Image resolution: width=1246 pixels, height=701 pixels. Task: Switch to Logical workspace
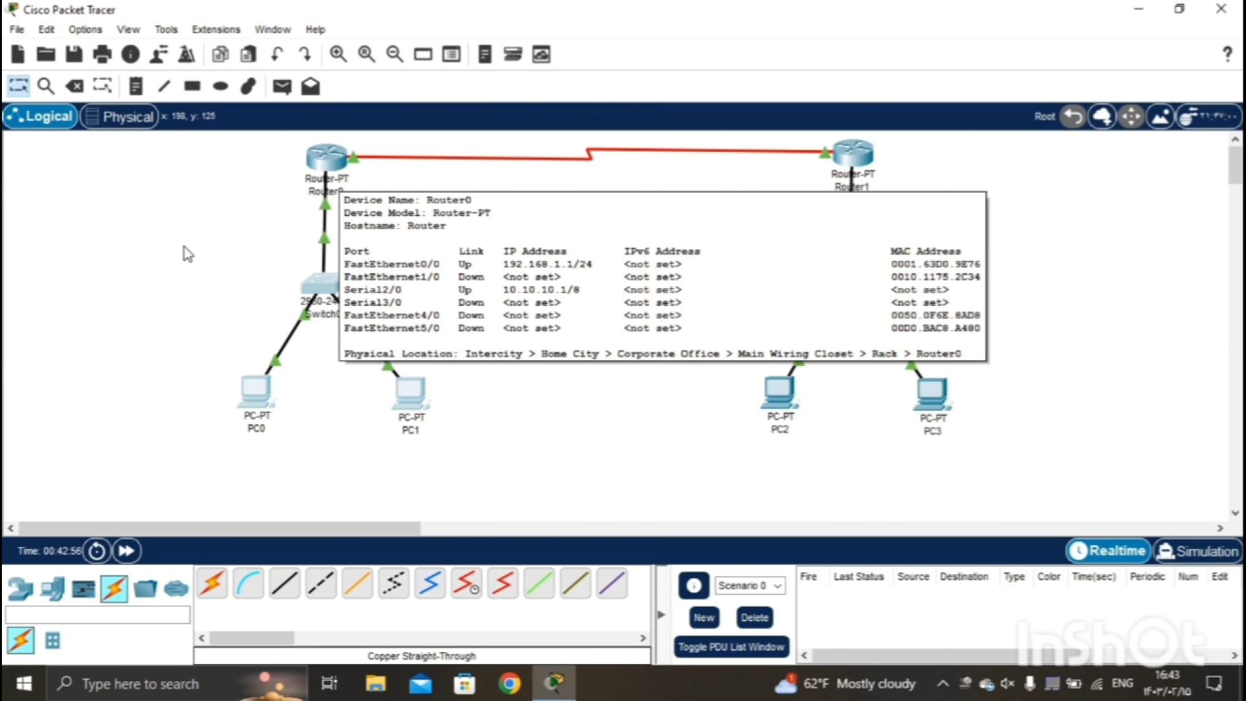tap(40, 116)
